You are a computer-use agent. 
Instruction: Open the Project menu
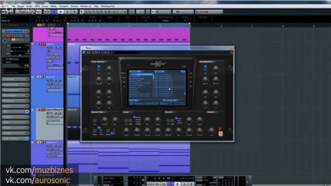tap(21, 6)
